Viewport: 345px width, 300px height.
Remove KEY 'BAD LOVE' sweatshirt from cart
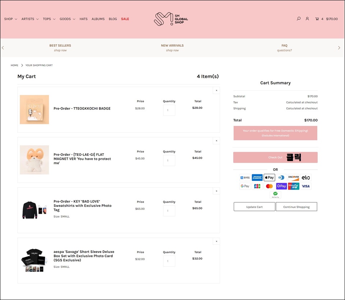[216, 191]
